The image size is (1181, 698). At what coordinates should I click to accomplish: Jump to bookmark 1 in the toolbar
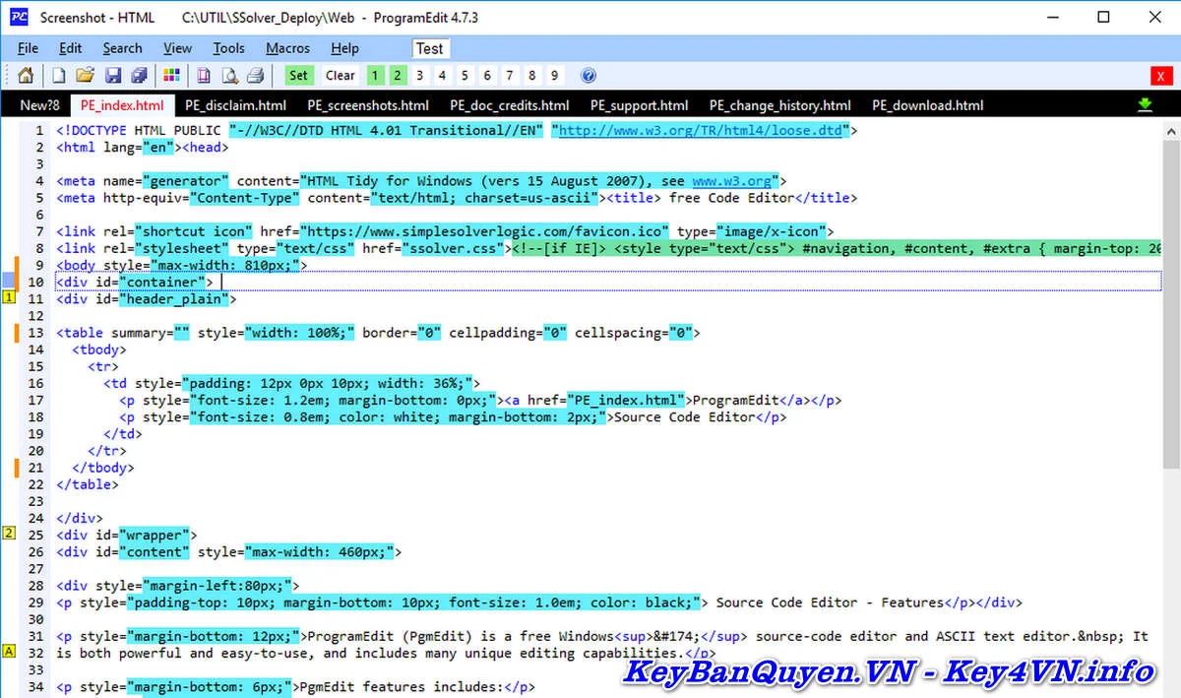click(375, 76)
